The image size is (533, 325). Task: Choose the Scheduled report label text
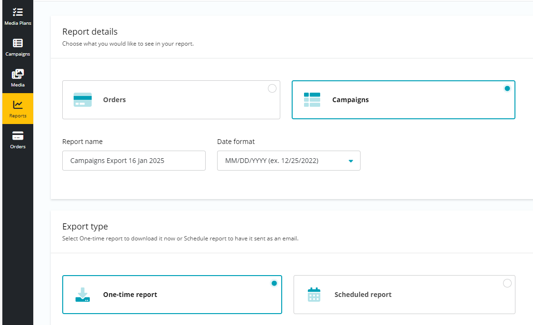tap(363, 295)
